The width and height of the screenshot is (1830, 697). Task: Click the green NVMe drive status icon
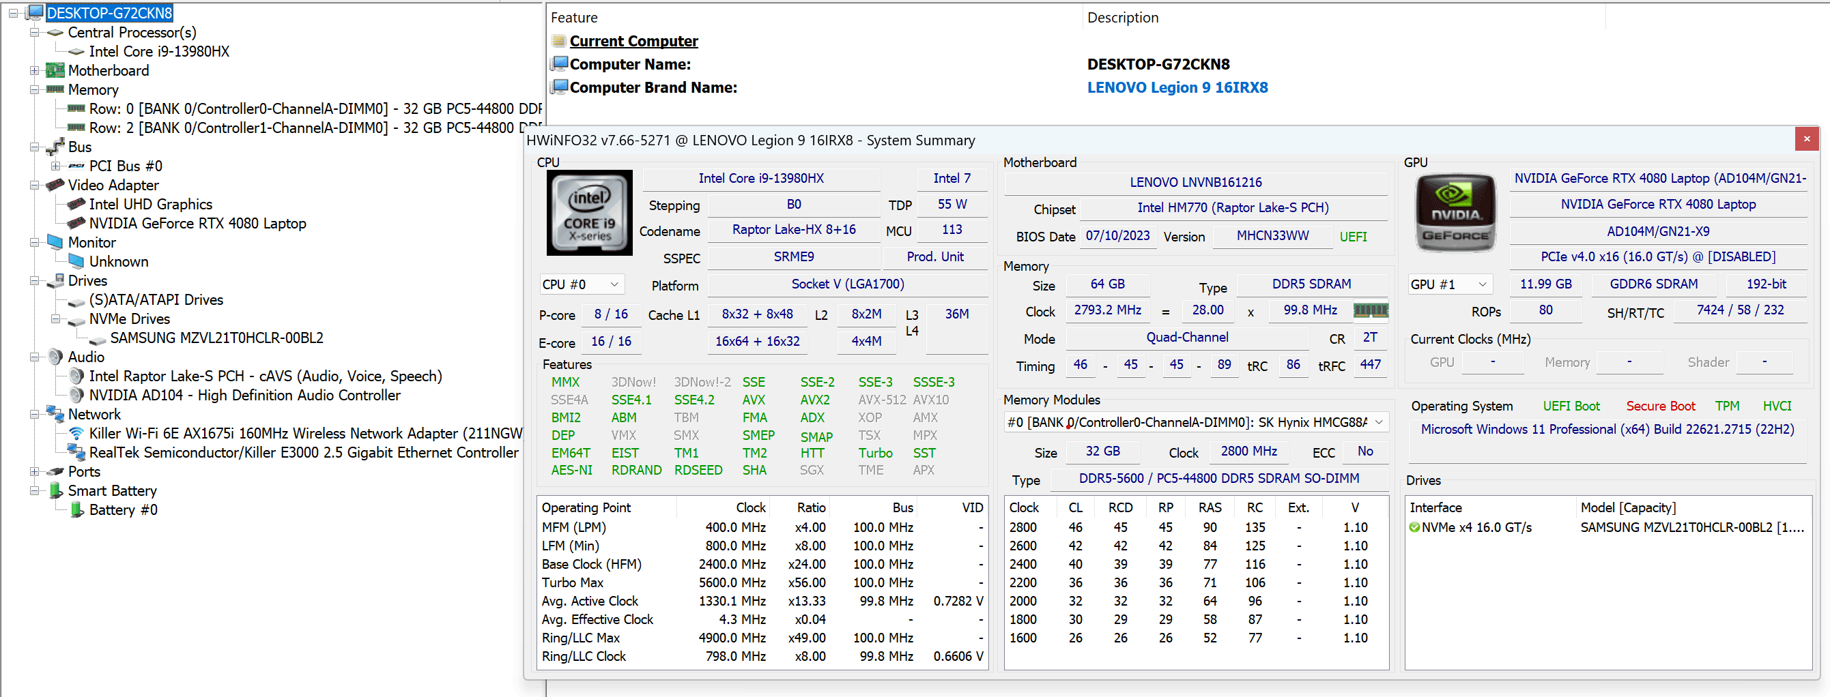coord(1414,527)
